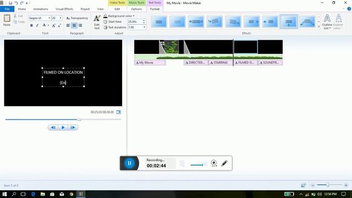Apply the first text effect thumbnail

(x=159, y=22)
